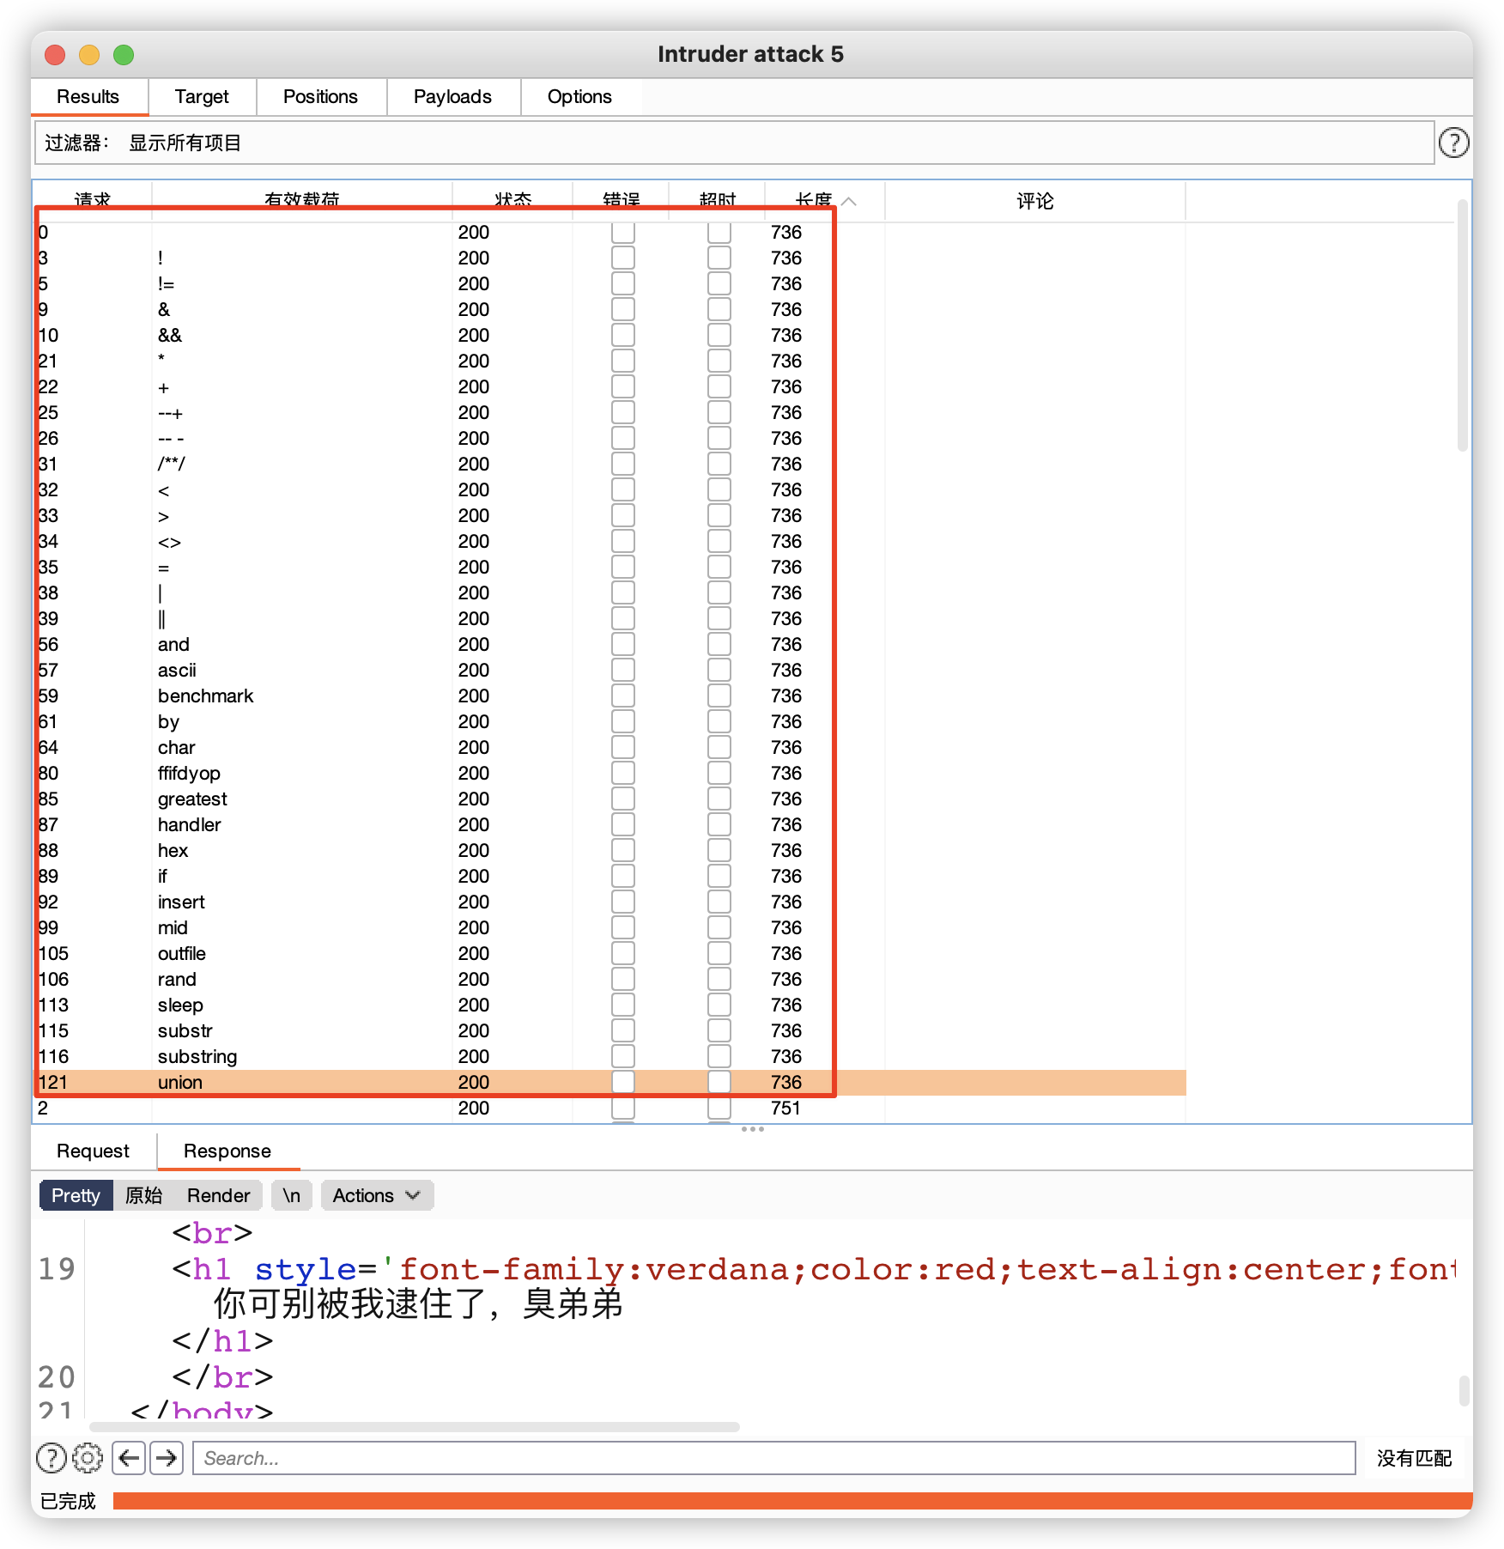Select the Pretty view button

(76, 1195)
